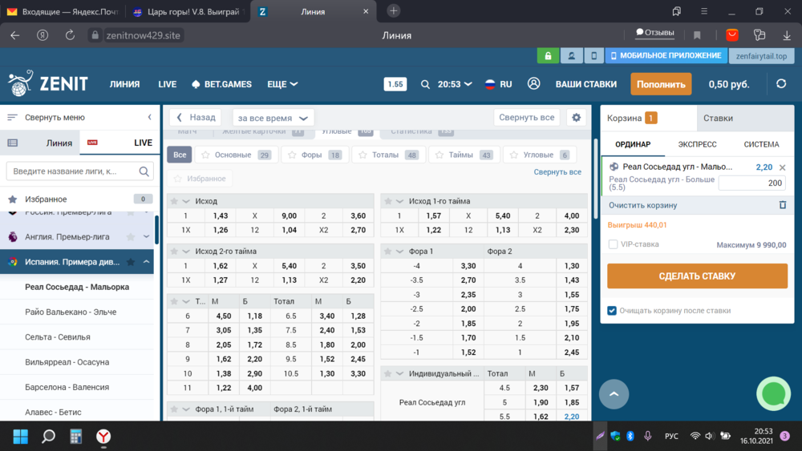The height and width of the screenshot is (451, 802).
Task: Click the green lock icon button
Action: [x=548, y=55]
